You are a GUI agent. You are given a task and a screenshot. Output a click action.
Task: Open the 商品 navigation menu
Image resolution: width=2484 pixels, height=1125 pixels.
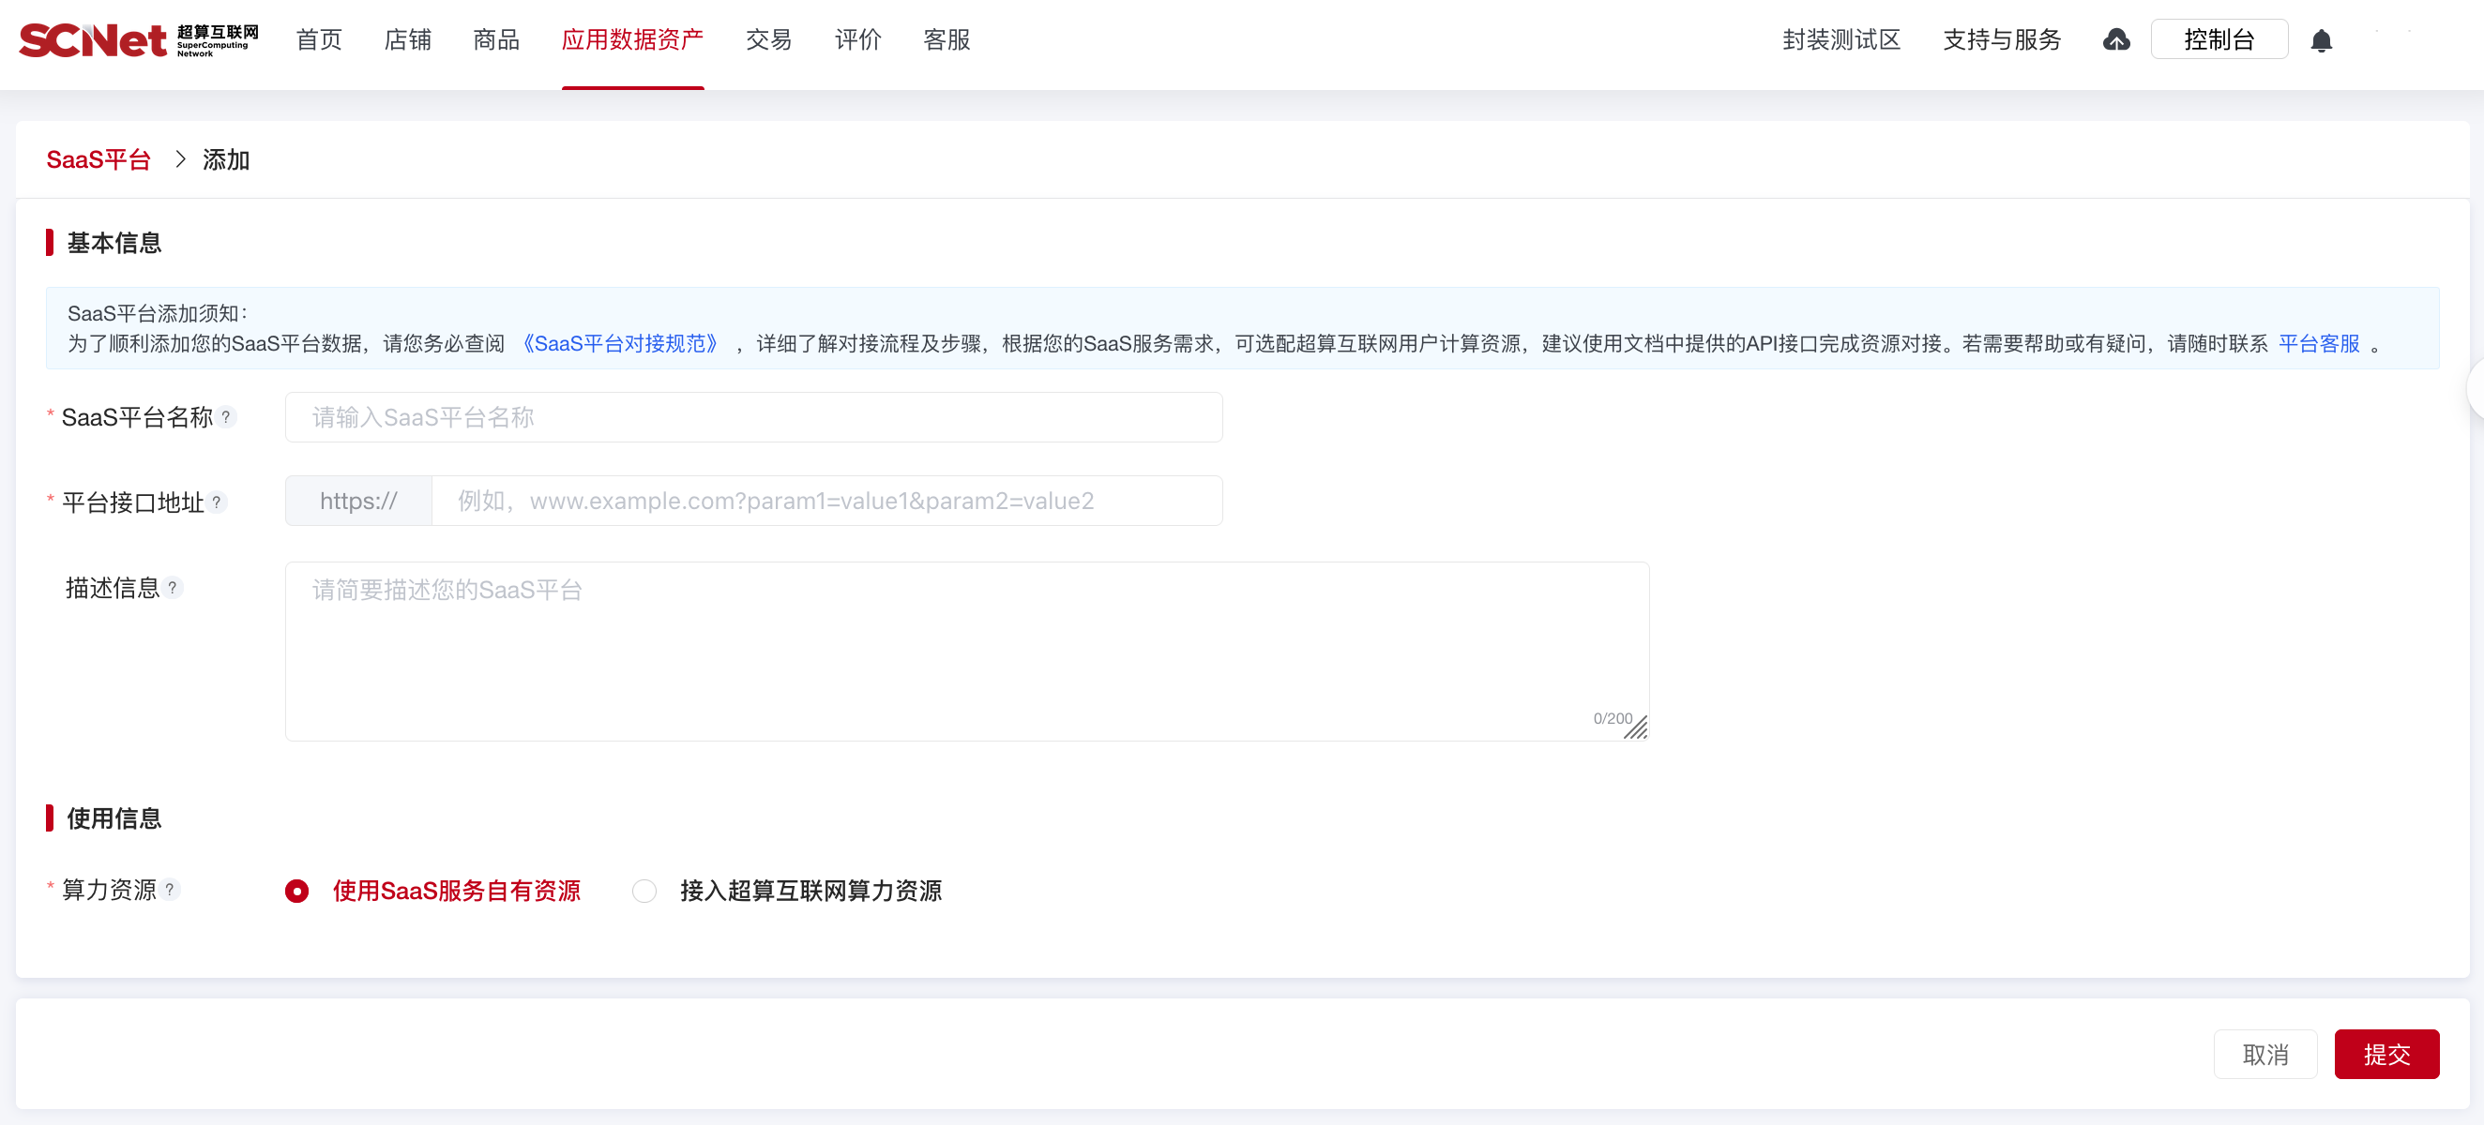coord(494,39)
